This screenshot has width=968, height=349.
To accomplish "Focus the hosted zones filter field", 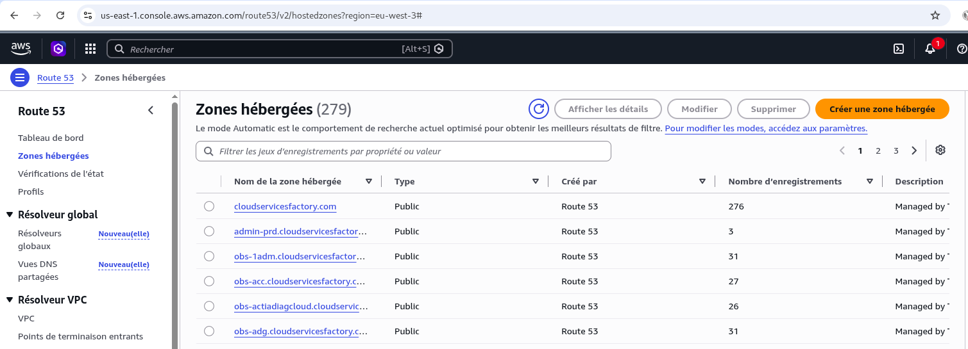I will tap(403, 151).
